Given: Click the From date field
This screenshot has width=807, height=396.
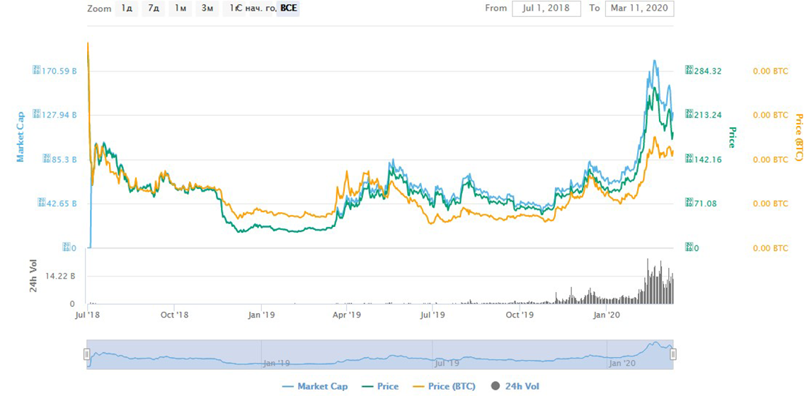Looking at the screenshot, I should 546,8.
